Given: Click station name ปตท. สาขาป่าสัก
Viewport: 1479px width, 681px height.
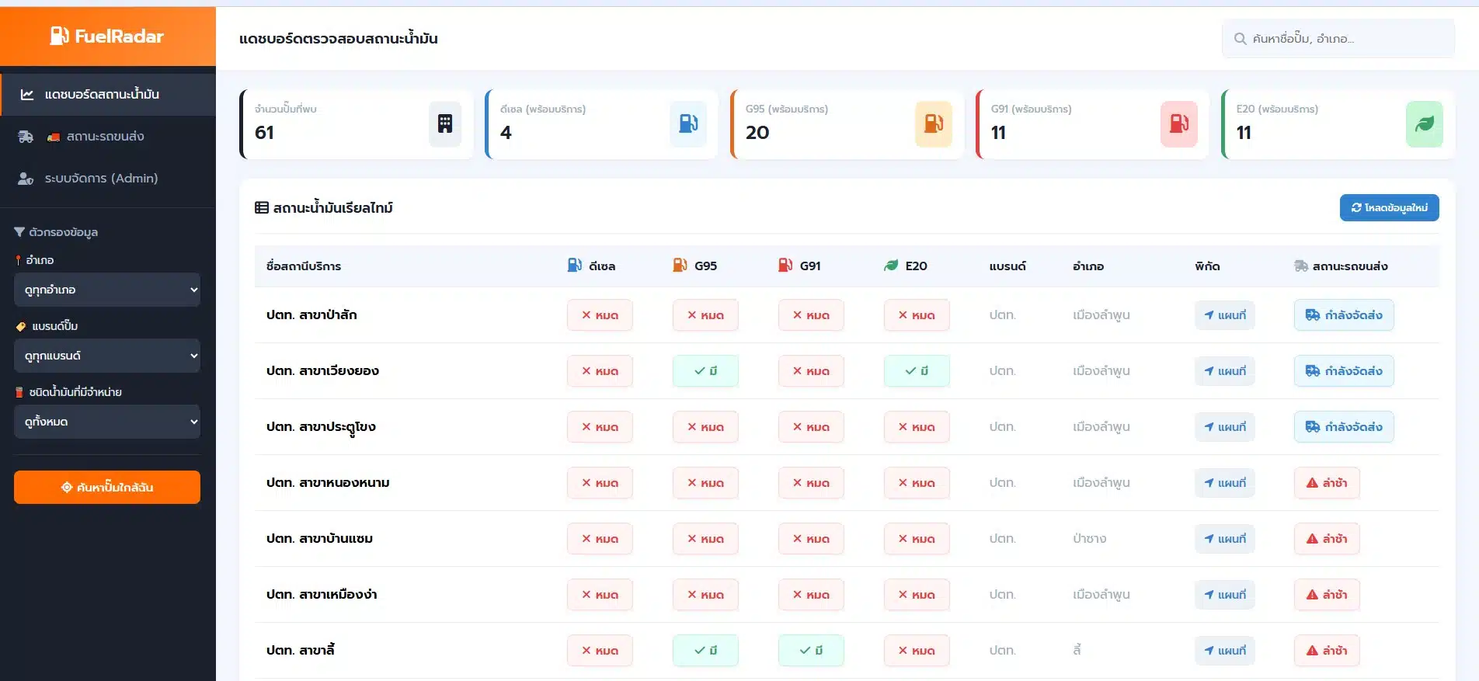Looking at the screenshot, I should pos(311,314).
